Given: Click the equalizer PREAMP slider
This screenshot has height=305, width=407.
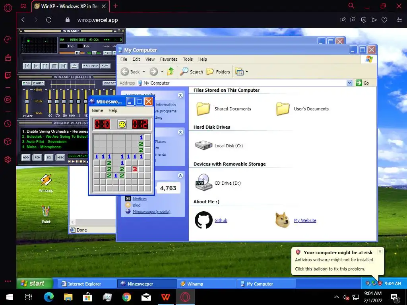Looking at the screenshot, I should (x=27, y=101).
